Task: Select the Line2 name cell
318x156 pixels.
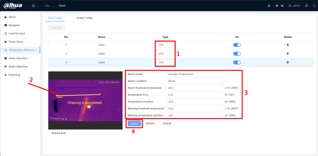Action: [x=101, y=53]
